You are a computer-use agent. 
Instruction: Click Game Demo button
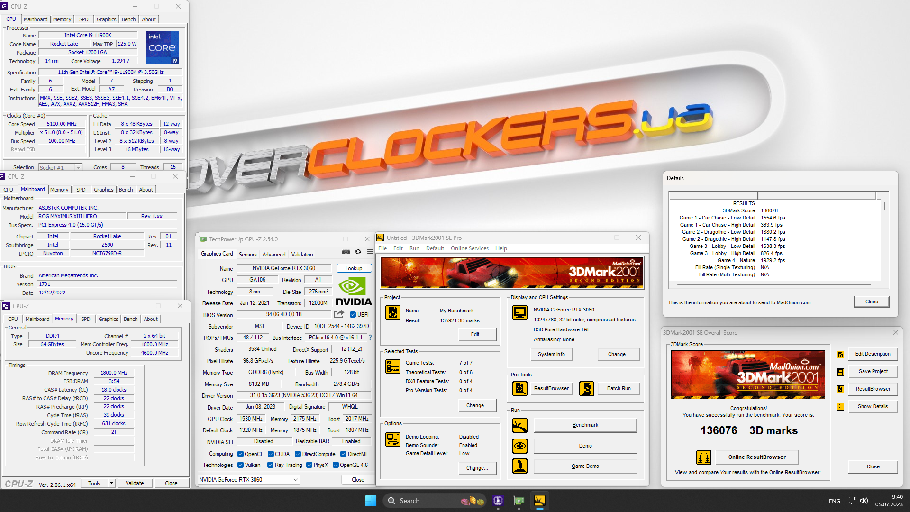click(585, 466)
